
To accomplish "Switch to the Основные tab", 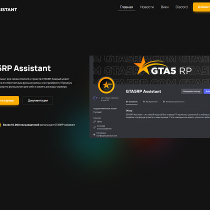I will (x=131, y=101).
